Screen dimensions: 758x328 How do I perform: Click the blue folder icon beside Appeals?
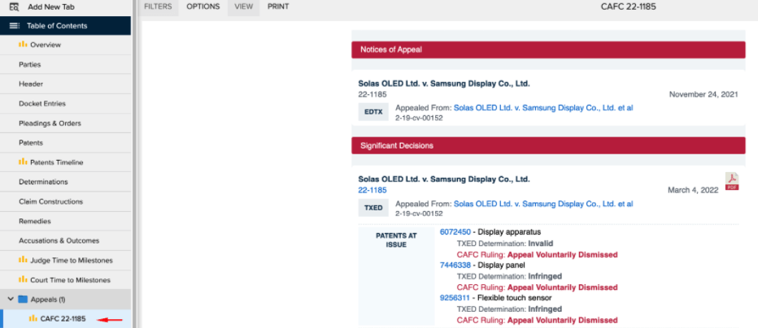(23, 300)
